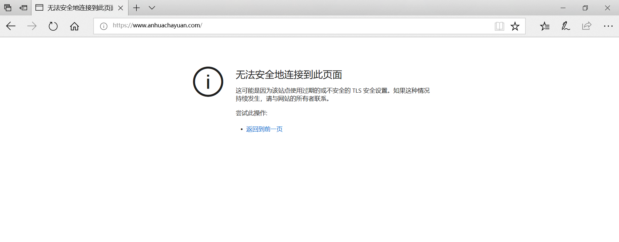The width and height of the screenshot is (619, 242).
Task: Go back to the previous page arrow
Action: 11,26
